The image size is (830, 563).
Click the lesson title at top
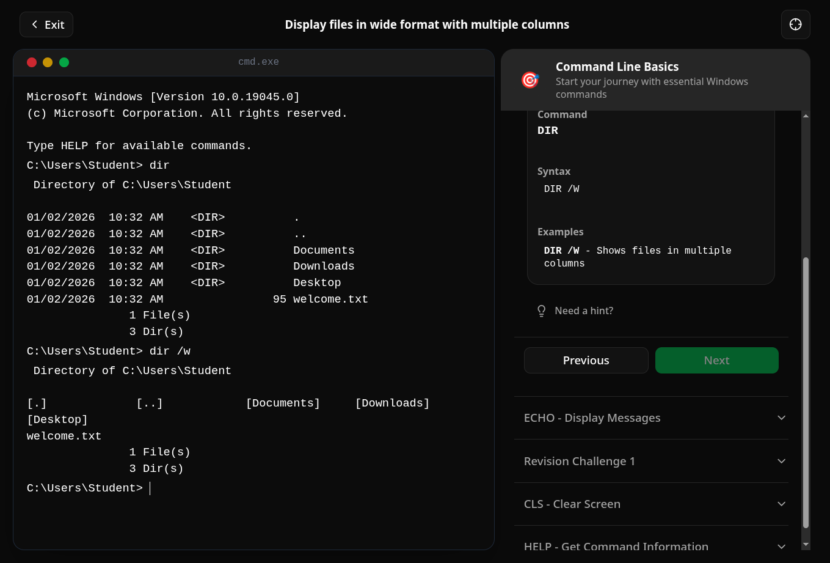point(427,24)
